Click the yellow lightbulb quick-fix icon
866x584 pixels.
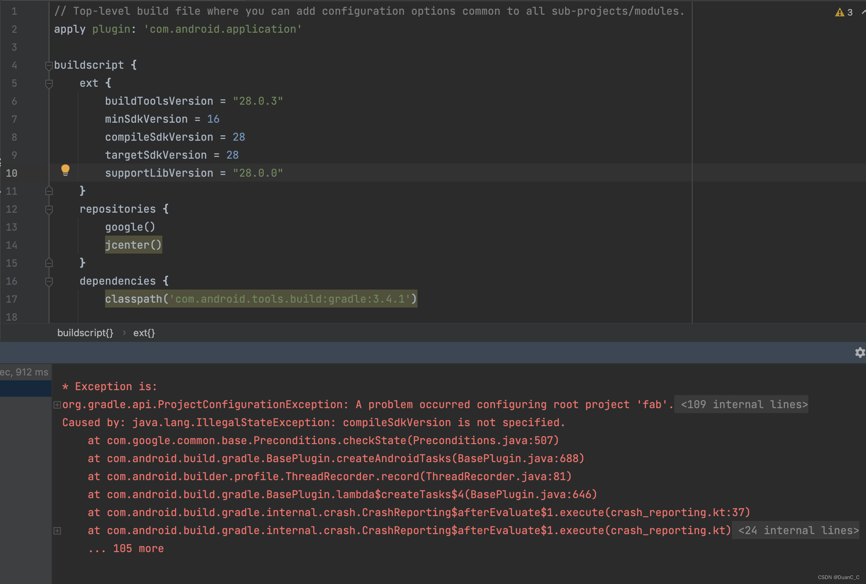point(65,170)
